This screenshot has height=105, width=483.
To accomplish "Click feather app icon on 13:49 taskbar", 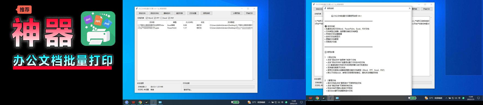I will 330,98.
